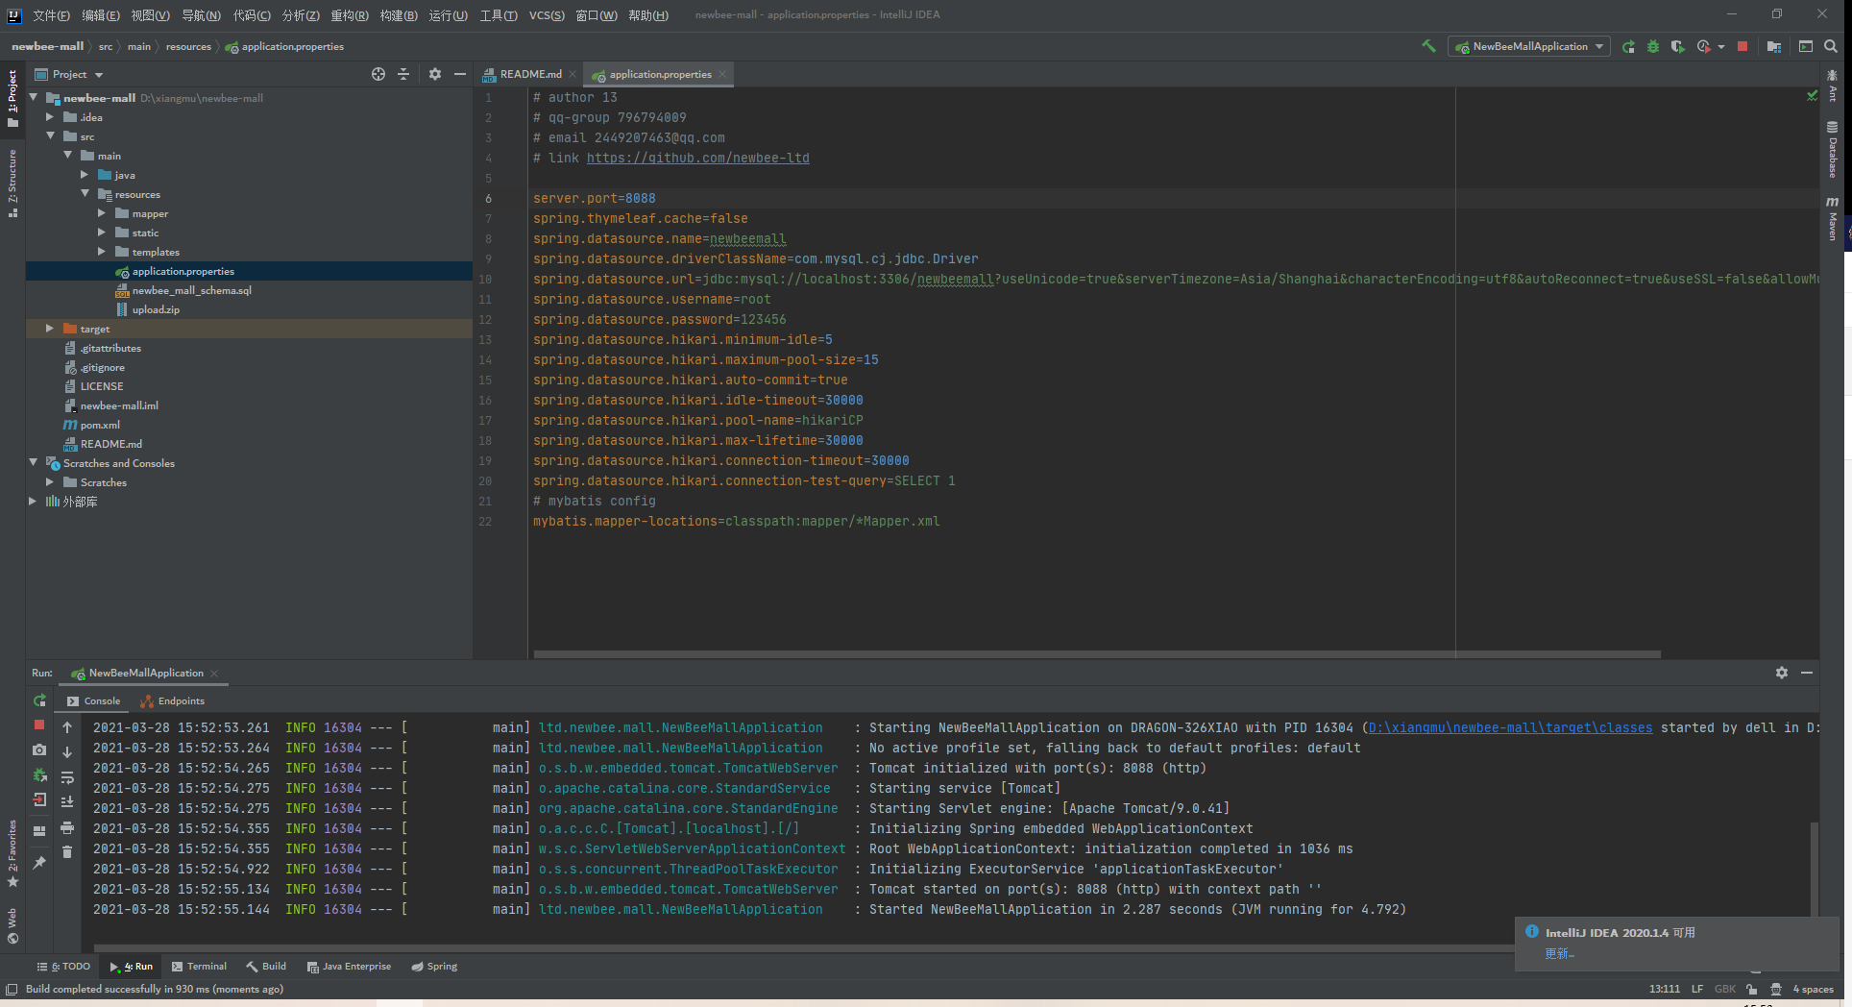This screenshot has height=1007, width=1852.
Task: Start debugging with the green bug icon
Action: click(x=1653, y=46)
